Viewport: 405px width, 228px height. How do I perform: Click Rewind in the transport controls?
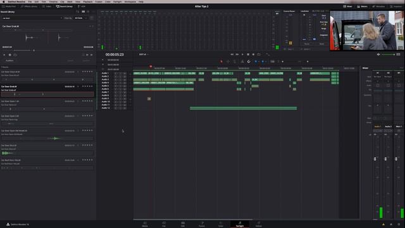pyautogui.click(x=232, y=54)
